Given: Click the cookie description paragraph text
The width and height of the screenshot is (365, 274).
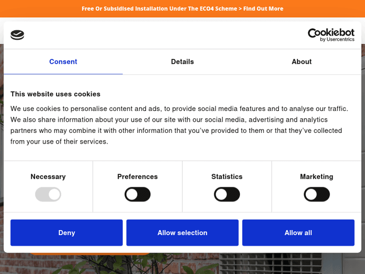Looking at the screenshot, I should 179,125.
